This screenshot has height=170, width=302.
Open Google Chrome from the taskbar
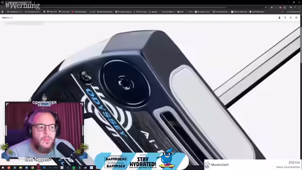pos(33,168)
